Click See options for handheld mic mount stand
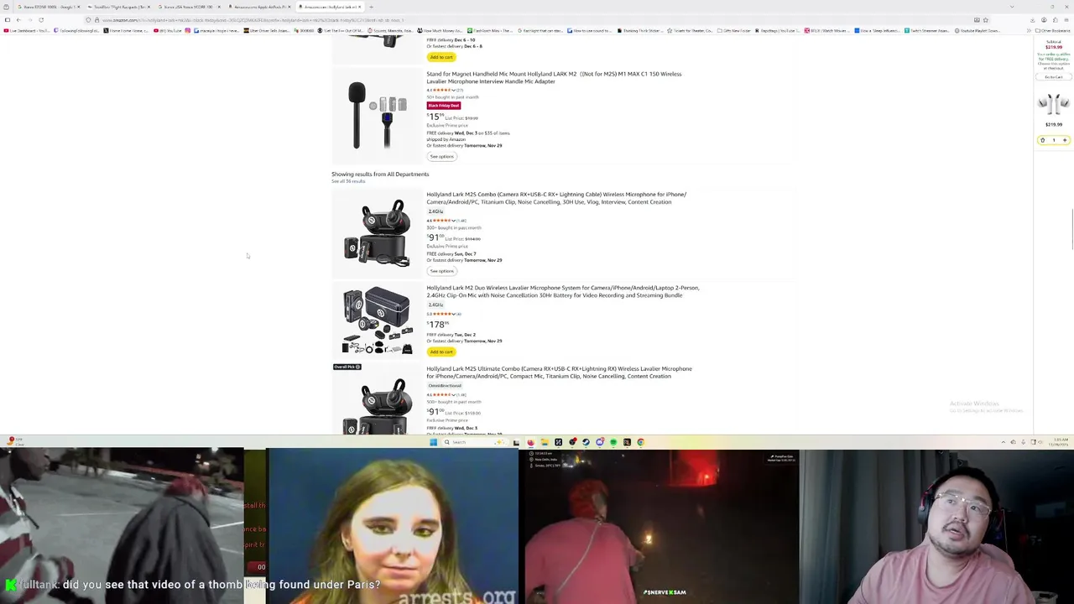 (441, 157)
